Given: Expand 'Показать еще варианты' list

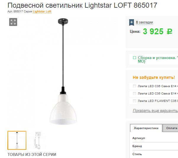Looking at the screenshot, I should (156, 110).
